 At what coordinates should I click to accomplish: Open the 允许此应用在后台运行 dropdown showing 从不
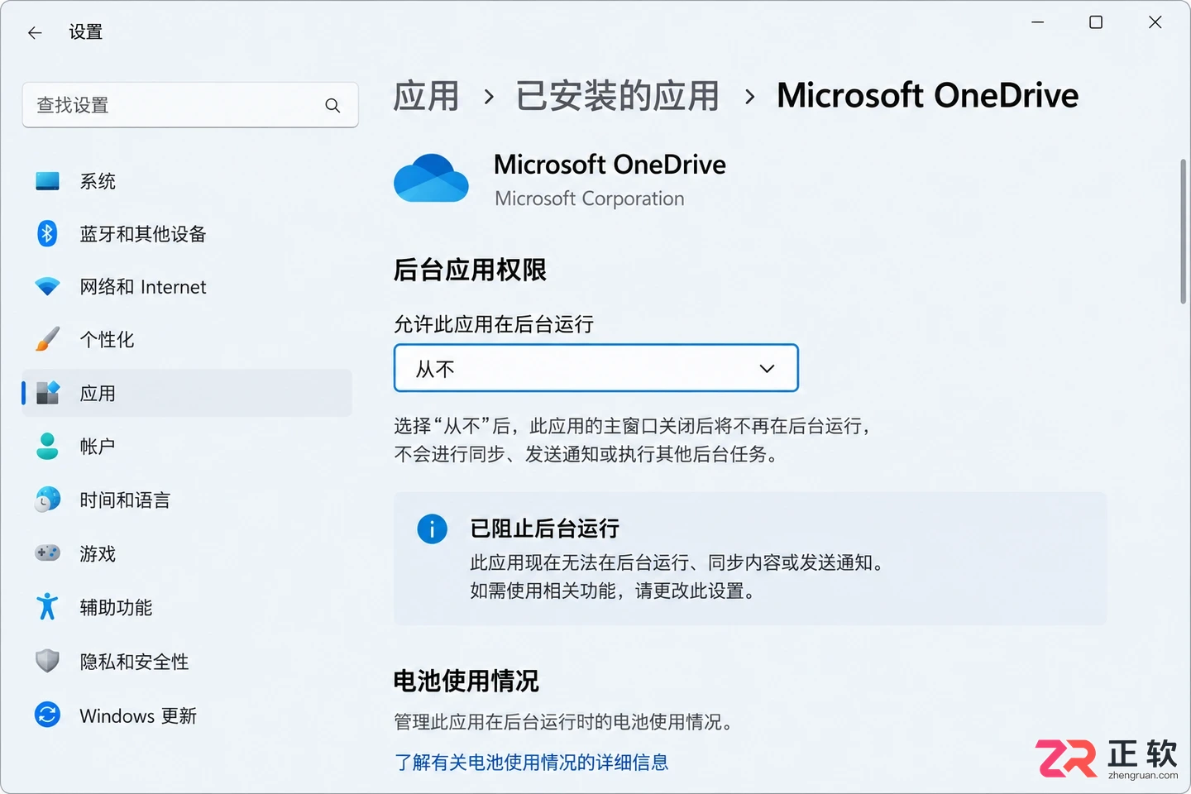[596, 368]
